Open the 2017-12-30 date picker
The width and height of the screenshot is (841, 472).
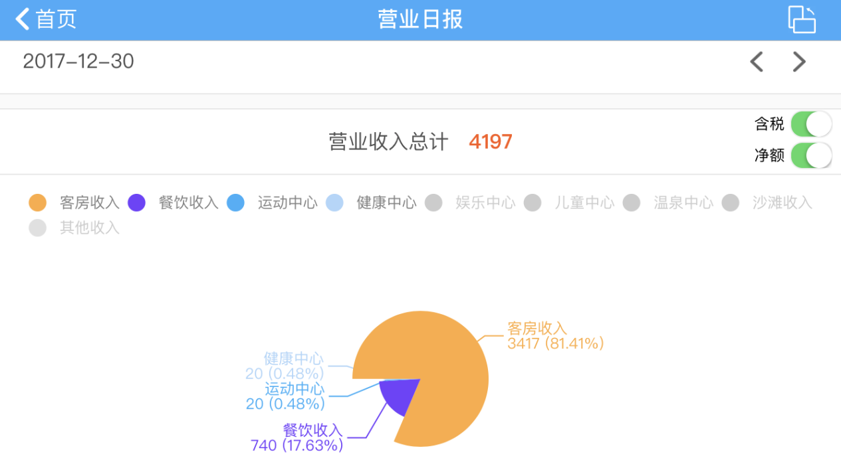point(78,62)
